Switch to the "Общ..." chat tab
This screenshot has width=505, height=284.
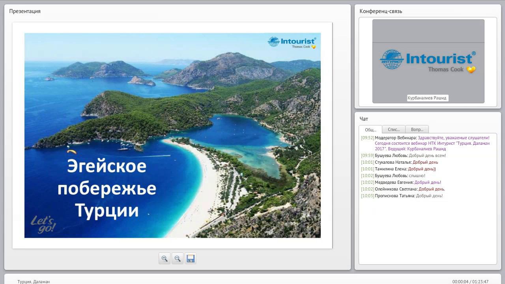coord(370,129)
